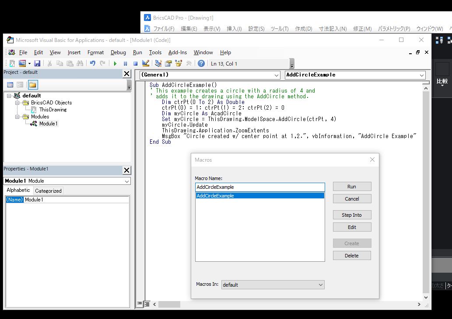Collapse the Modules folder in the project tree
This screenshot has height=319, width=452.
(x=17, y=116)
